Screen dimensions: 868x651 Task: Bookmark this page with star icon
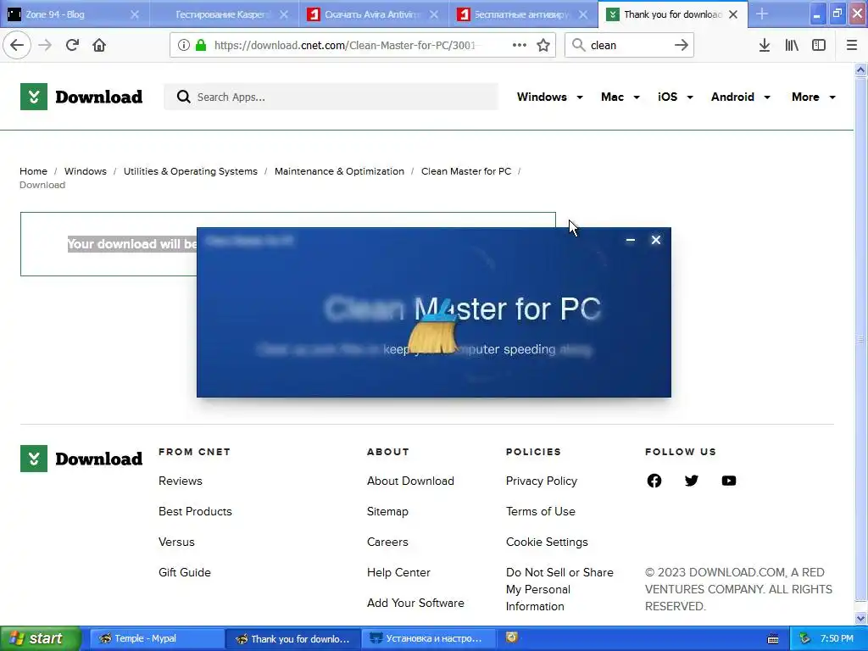pyautogui.click(x=543, y=45)
